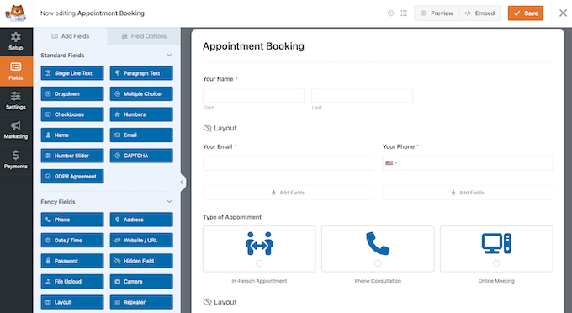The width and height of the screenshot is (572, 313).
Task: Collapse the left fields panel with arrow
Action: [x=182, y=182]
